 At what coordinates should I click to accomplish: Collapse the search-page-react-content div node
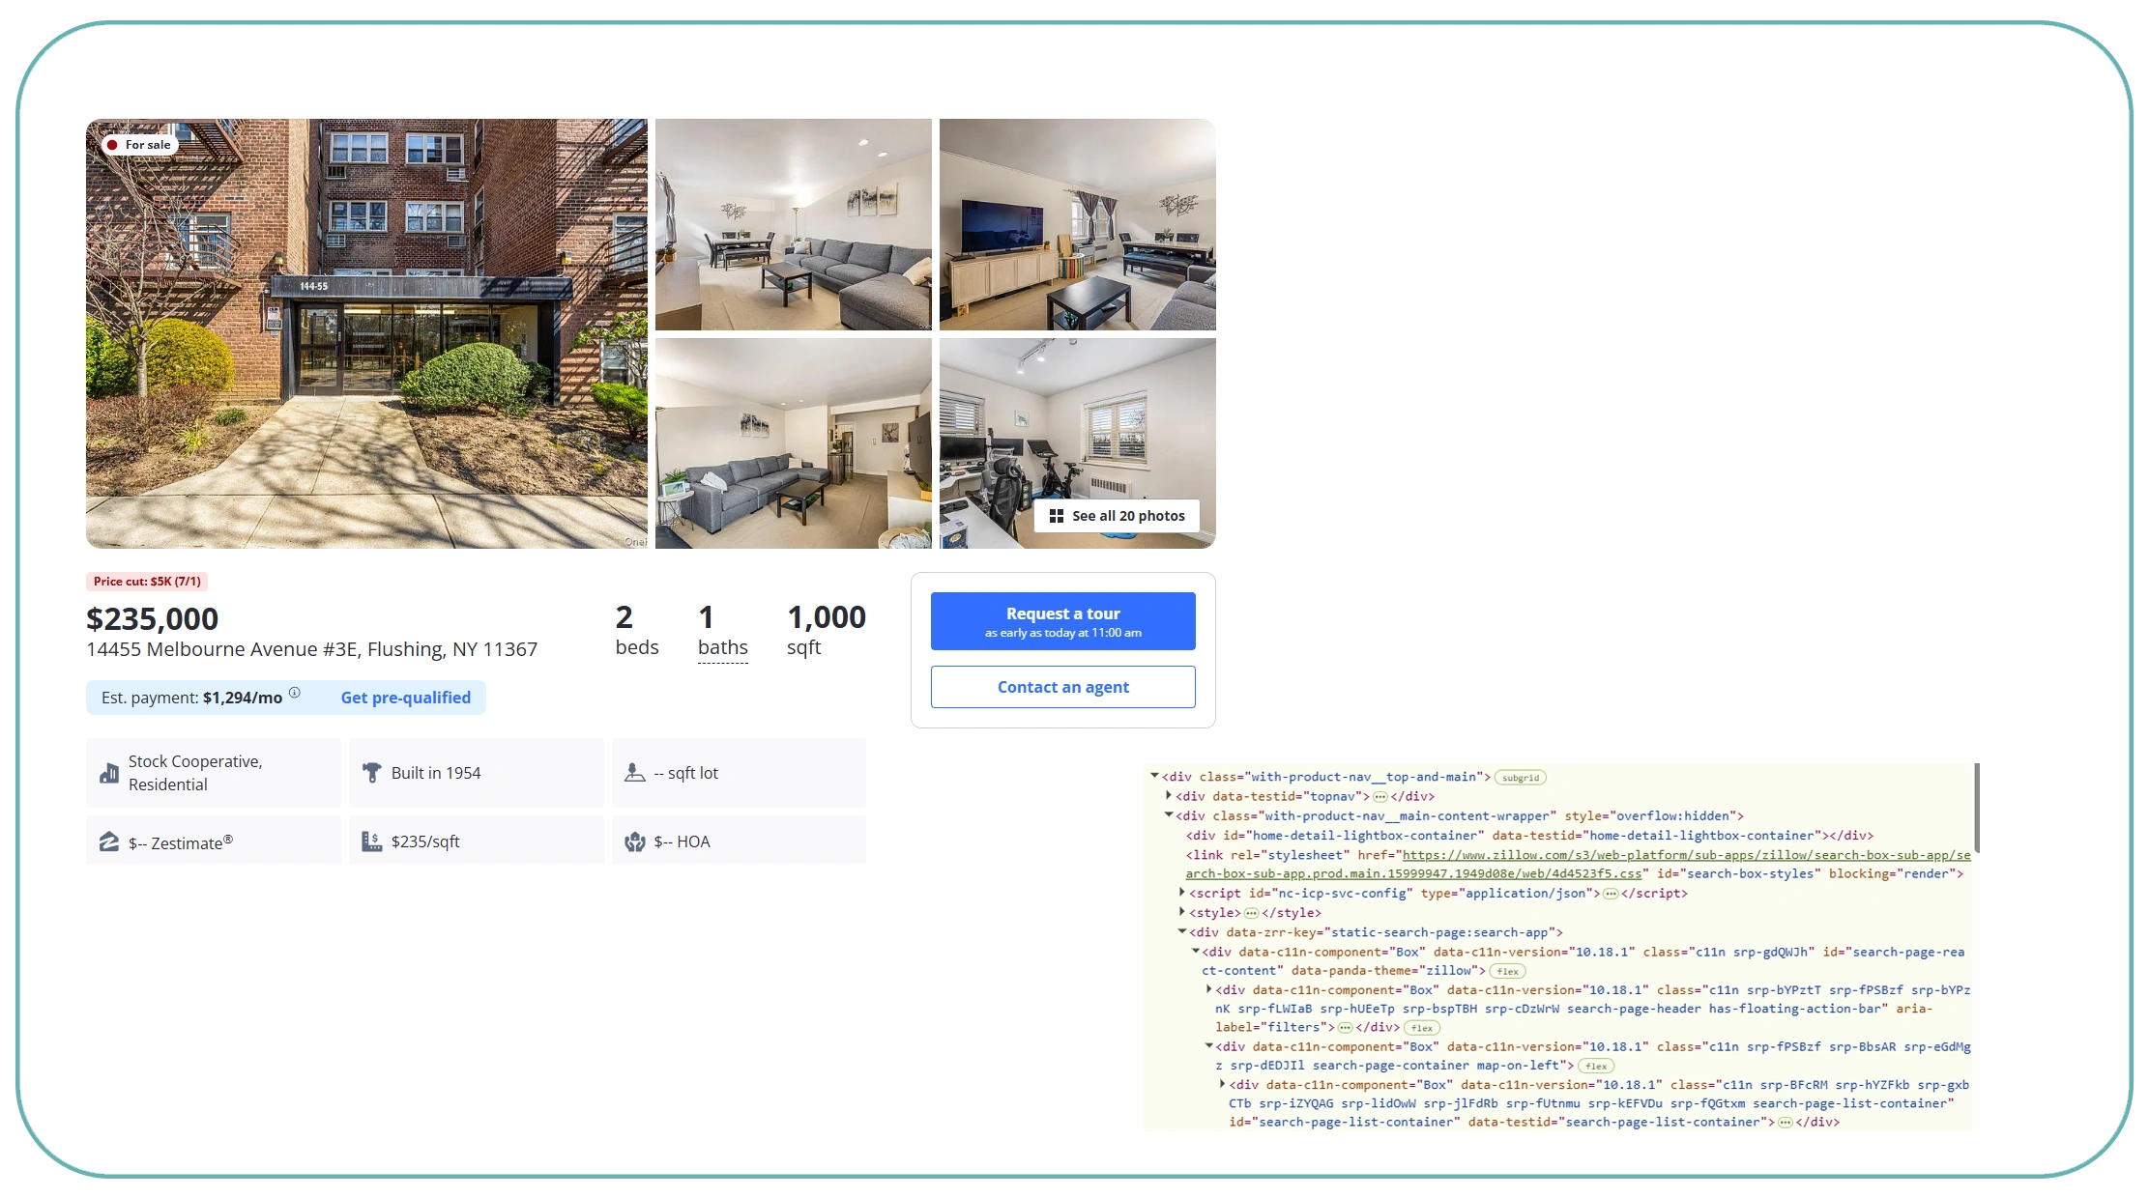[1195, 951]
